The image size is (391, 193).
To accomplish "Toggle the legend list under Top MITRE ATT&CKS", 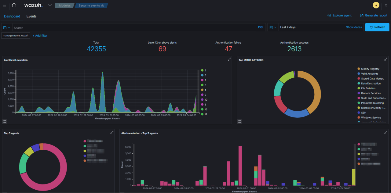I will [x=239, y=121].
